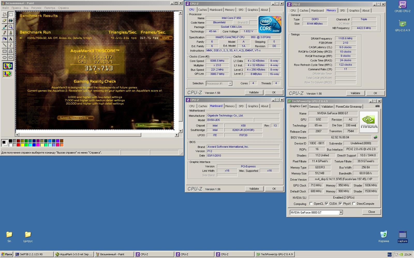Activate the Airbrush spray tool
Screen dimensions: 414x258
click(5, 39)
